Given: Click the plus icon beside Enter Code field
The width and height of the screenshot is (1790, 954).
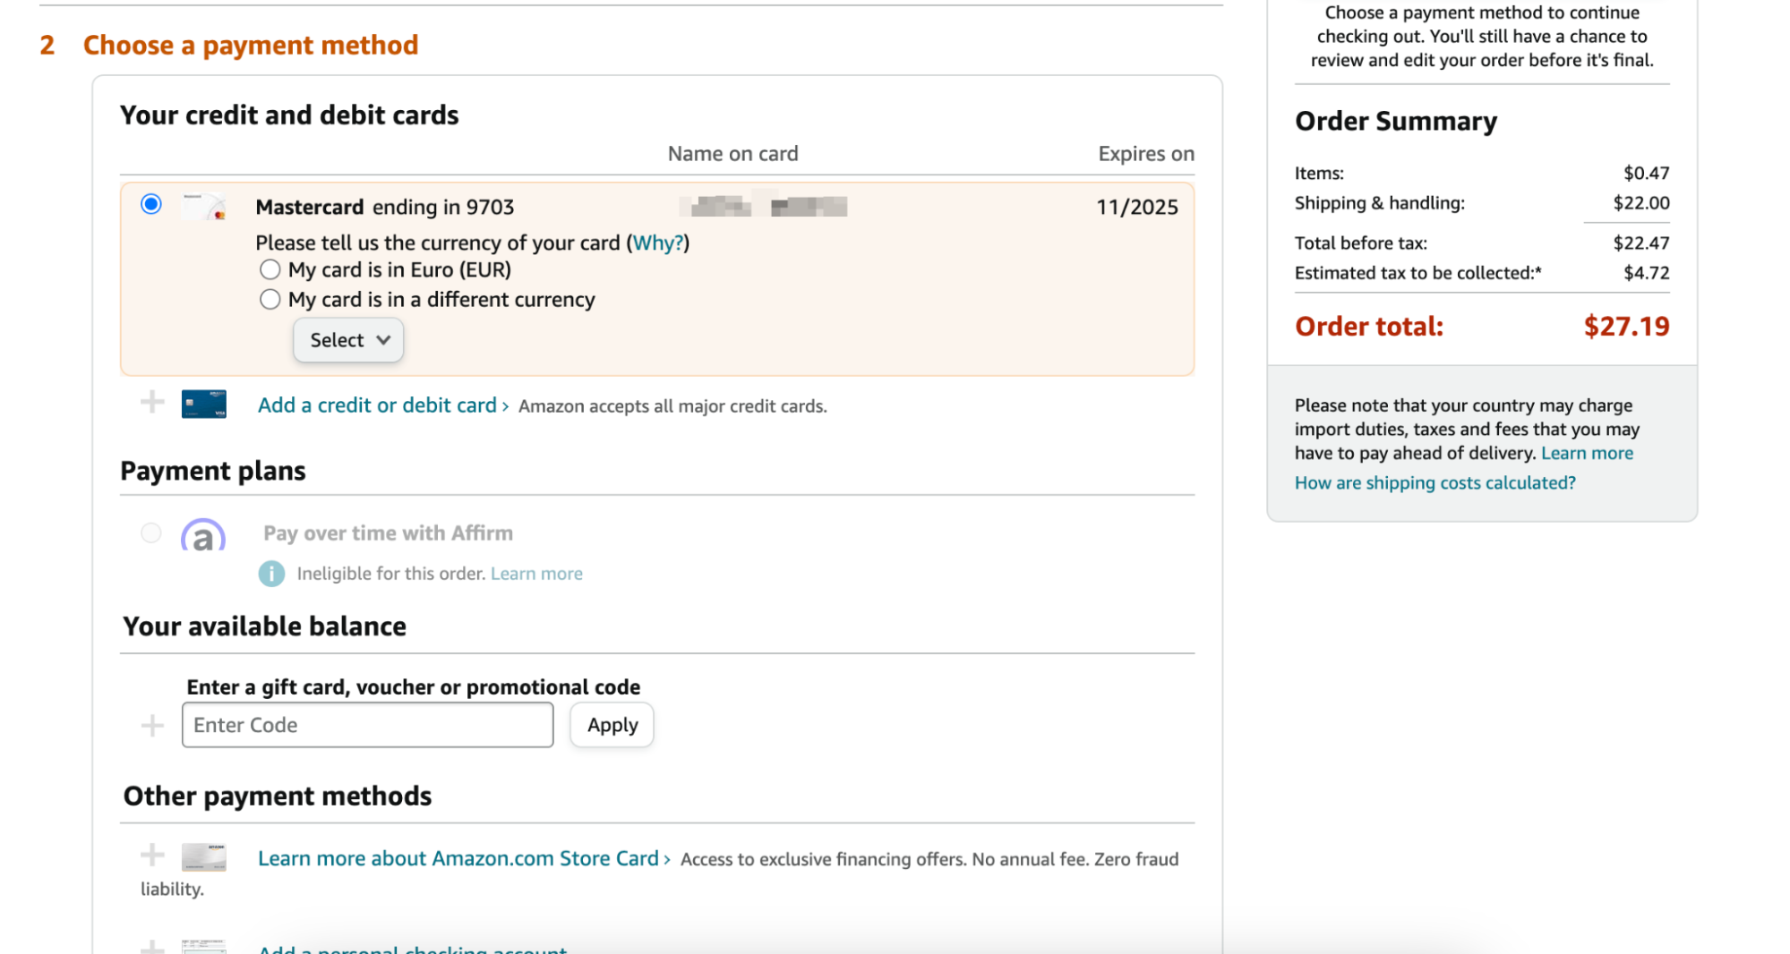Looking at the screenshot, I should tap(152, 725).
